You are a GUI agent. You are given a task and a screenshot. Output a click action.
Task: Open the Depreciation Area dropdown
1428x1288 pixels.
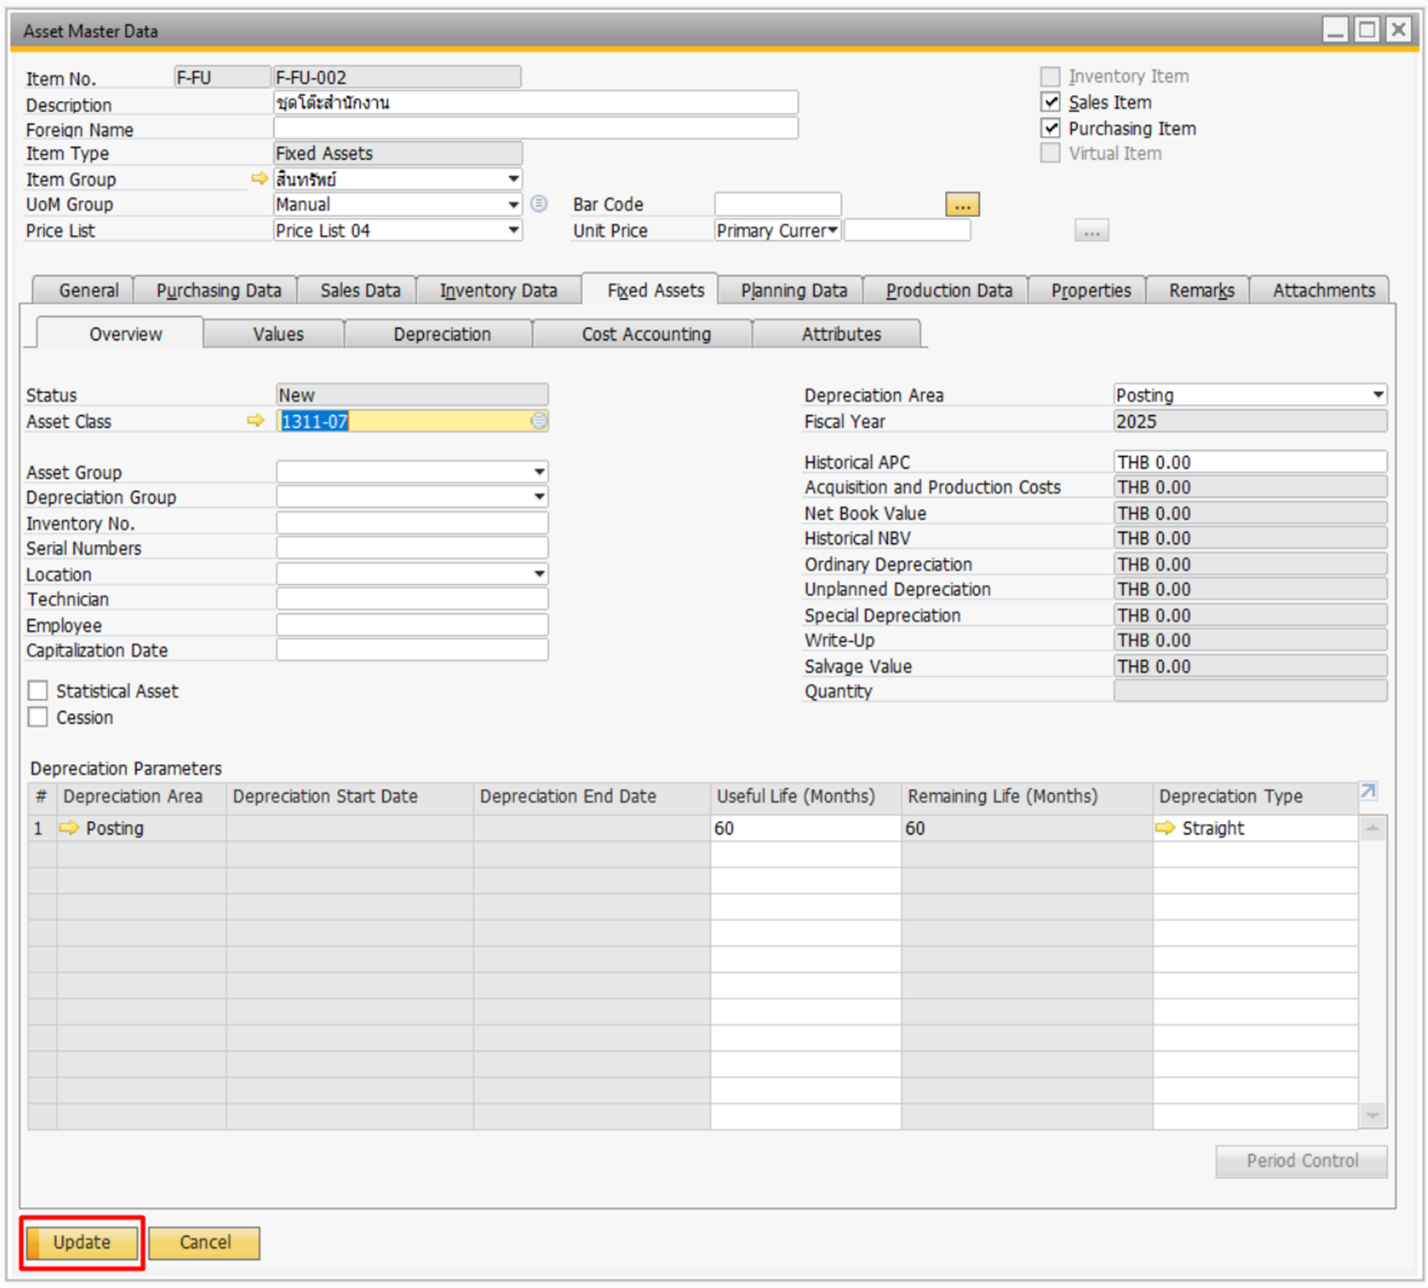click(1378, 395)
